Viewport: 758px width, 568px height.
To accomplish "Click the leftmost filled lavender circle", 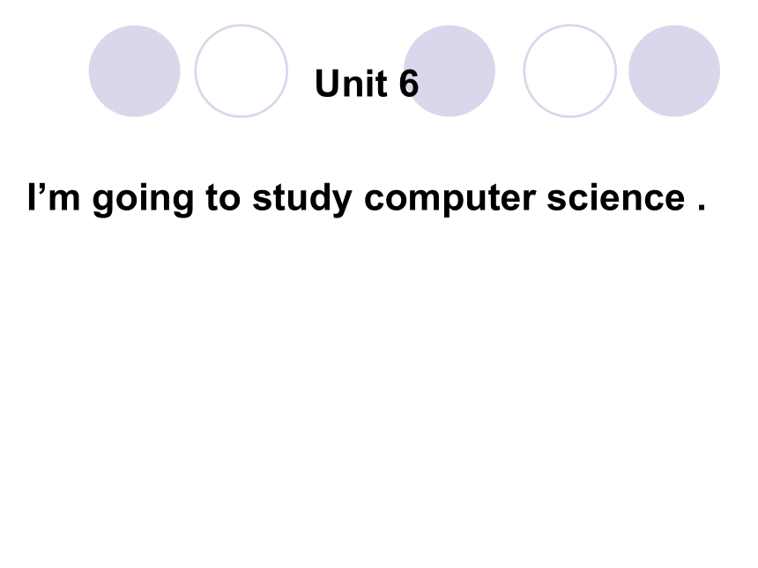I will 134,71.
